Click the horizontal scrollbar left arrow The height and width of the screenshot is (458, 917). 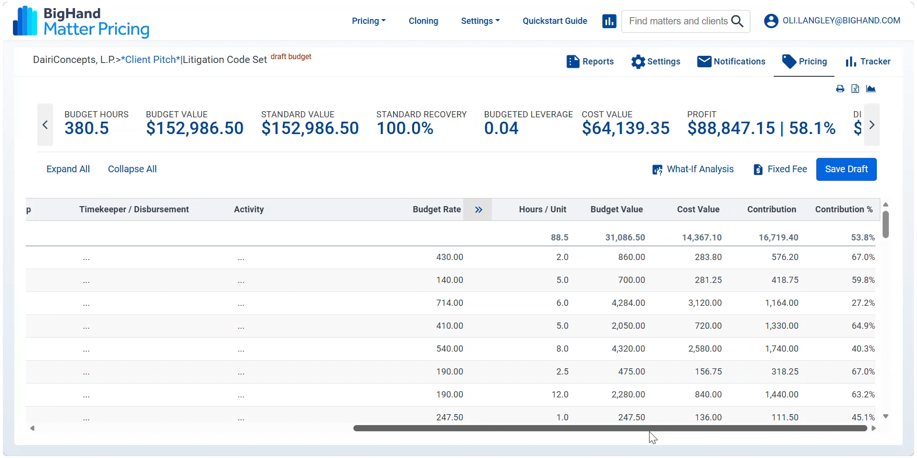tap(32, 428)
